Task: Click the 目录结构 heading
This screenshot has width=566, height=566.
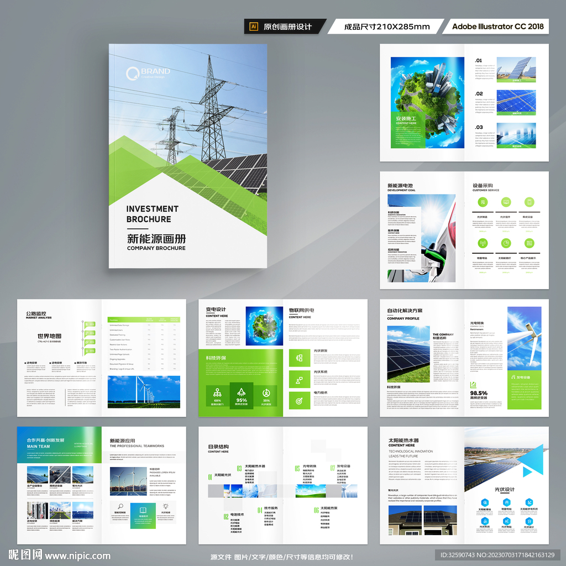Action: pyautogui.click(x=218, y=447)
